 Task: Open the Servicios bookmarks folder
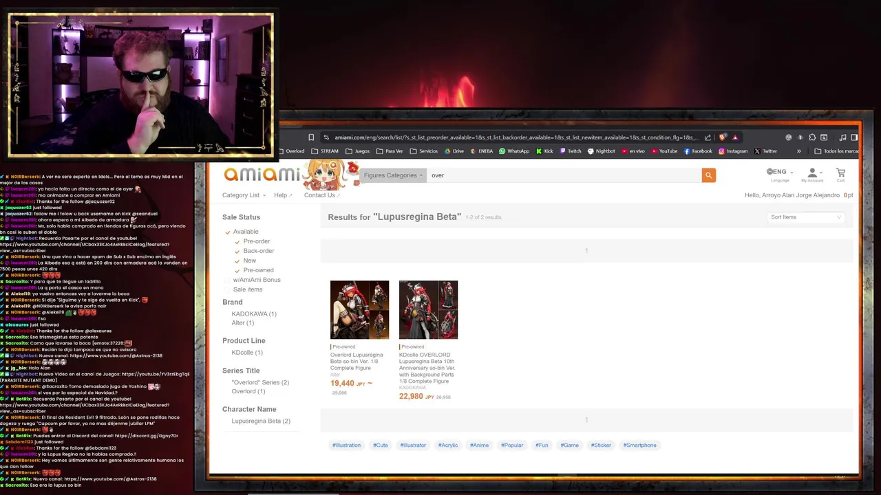click(423, 151)
